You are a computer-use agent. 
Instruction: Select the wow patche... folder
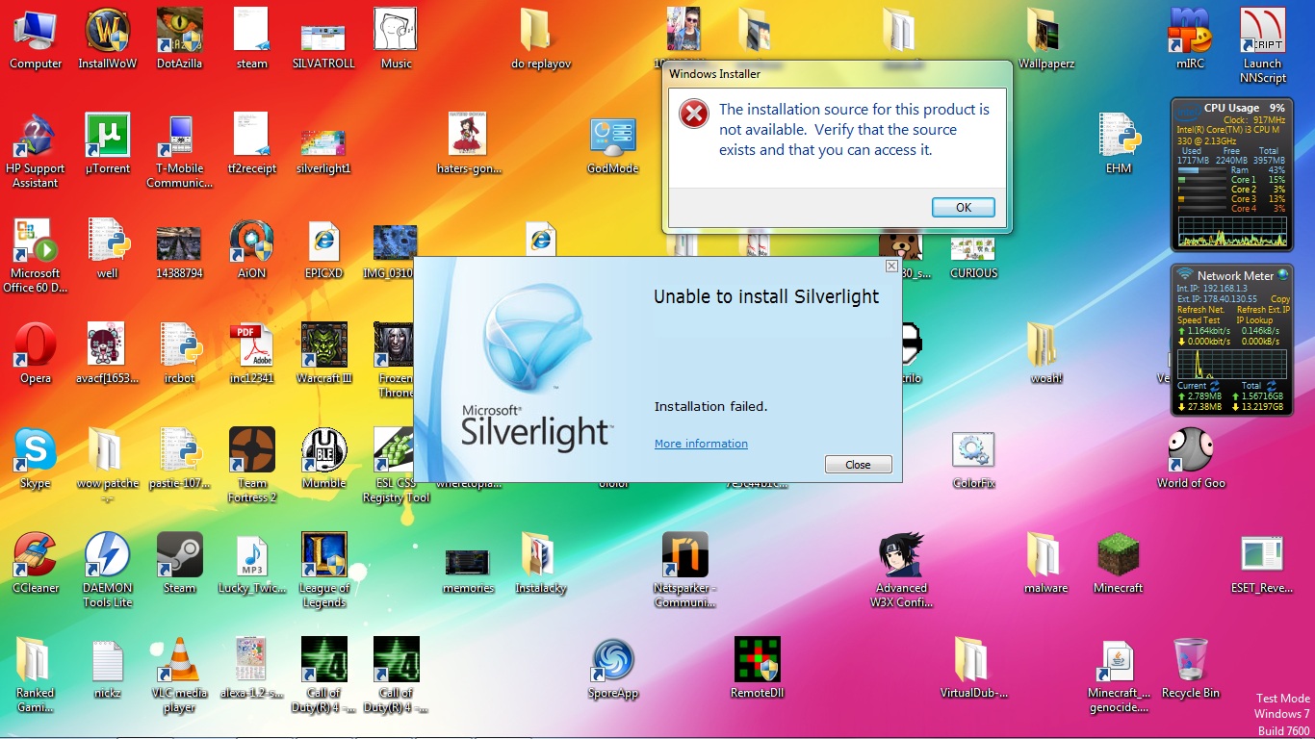click(108, 465)
